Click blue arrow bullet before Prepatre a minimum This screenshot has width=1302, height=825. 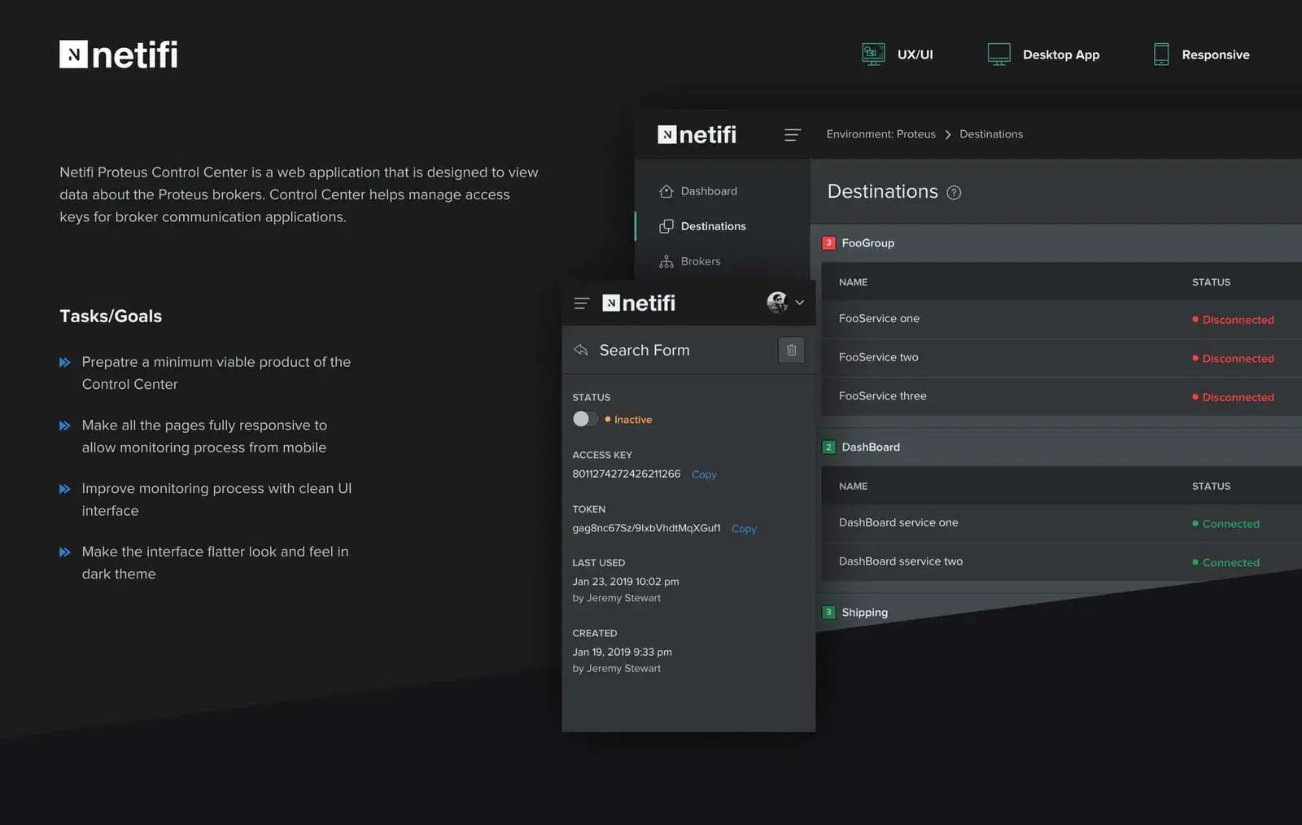point(65,362)
